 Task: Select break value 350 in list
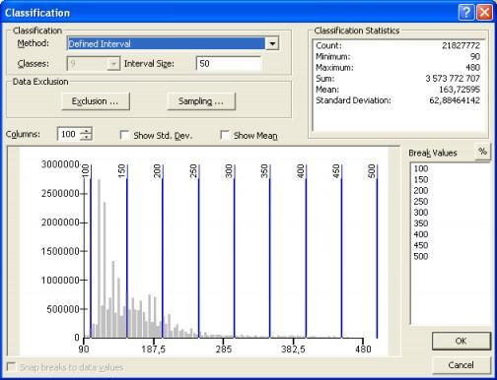[421, 223]
